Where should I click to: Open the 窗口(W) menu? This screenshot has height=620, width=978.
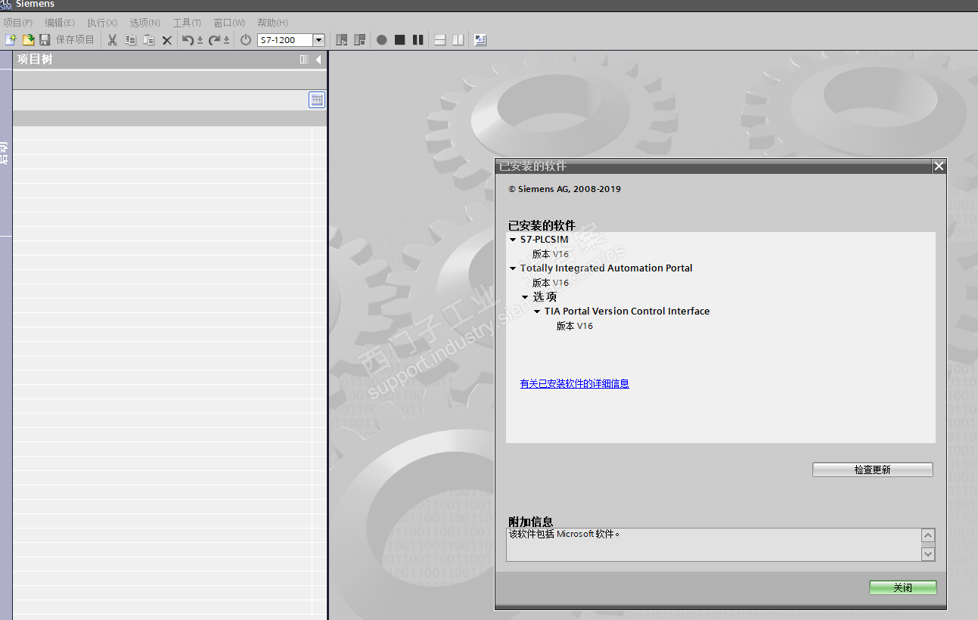click(229, 23)
